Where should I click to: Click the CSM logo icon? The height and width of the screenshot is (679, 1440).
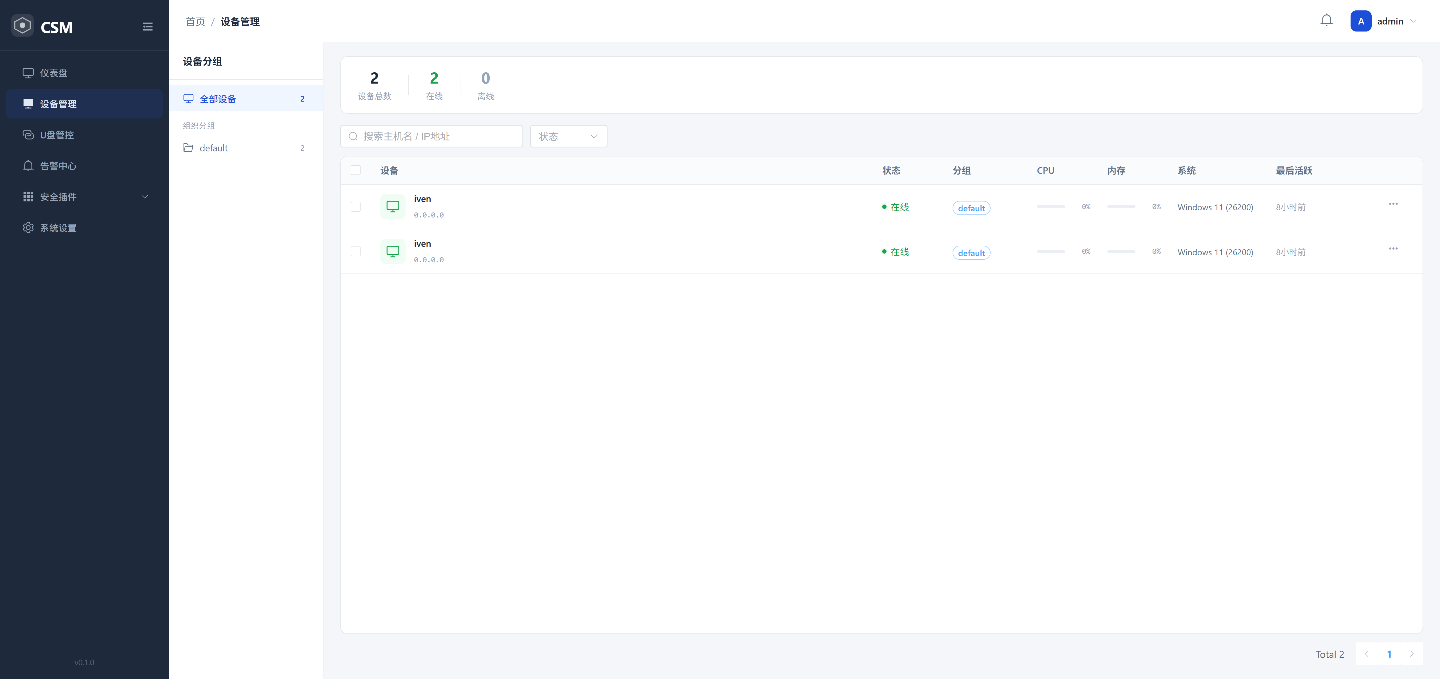click(22, 26)
